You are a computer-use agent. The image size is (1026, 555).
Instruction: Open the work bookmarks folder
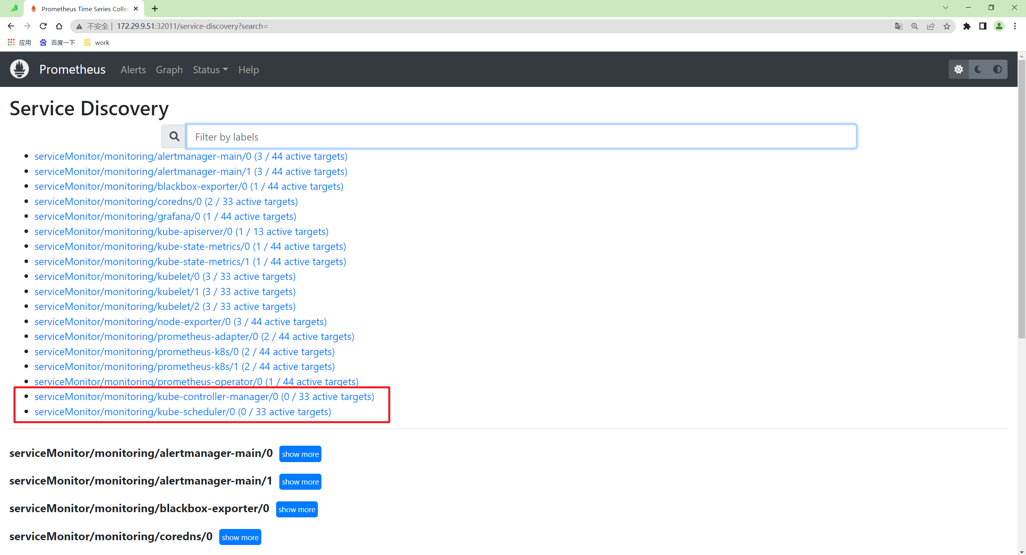tap(97, 42)
